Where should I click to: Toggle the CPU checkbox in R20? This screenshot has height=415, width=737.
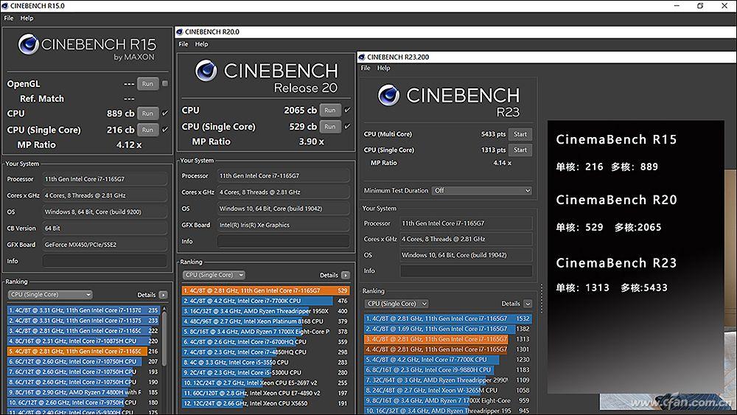(x=347, y=110)
